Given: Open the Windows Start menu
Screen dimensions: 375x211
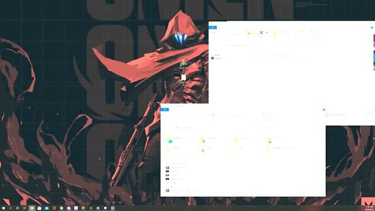Looking at the screenshot, I should coord(4,208).
